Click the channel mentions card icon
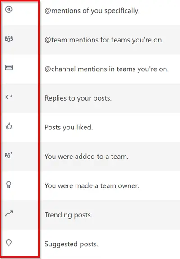The image size is (180, 259). pyautogui.click(x=9, y=68)
